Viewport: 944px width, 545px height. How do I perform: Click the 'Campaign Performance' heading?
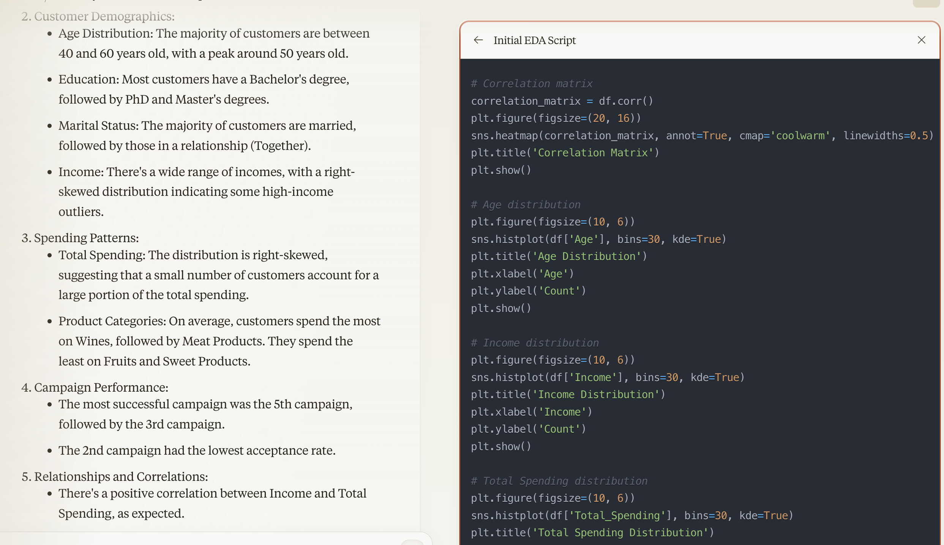[x=101, y=387]
